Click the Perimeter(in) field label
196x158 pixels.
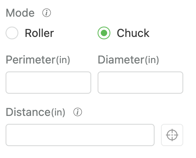(38, 60)
